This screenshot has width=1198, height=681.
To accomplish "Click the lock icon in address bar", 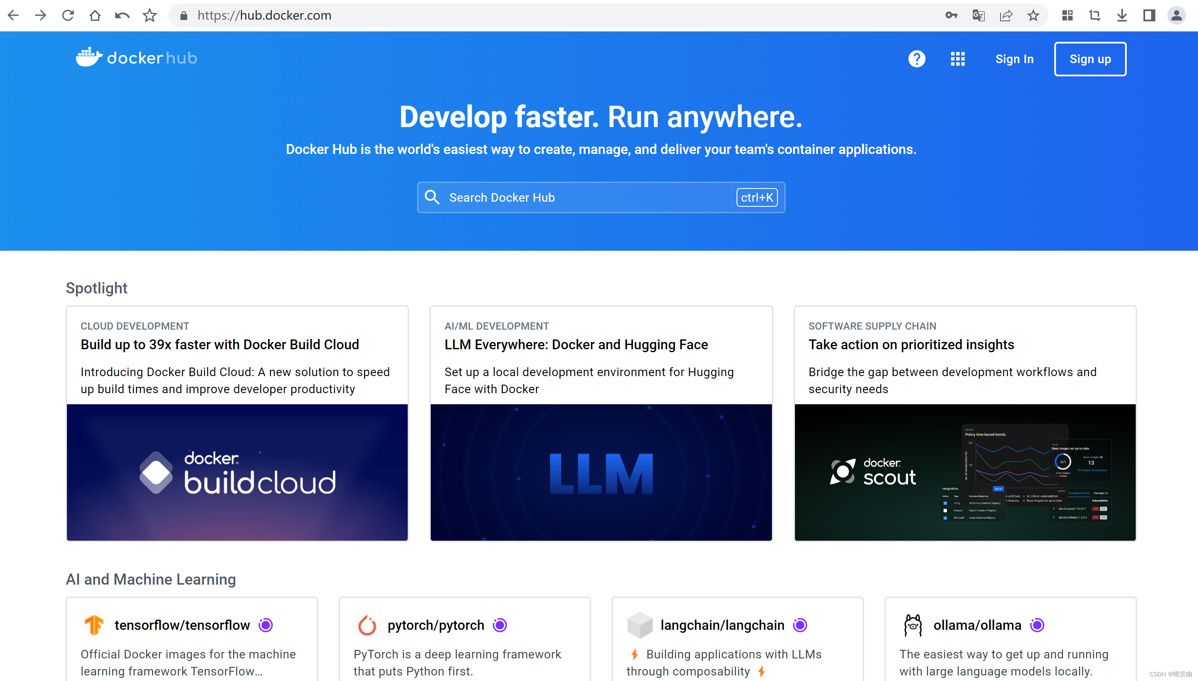I will point(184,15).
